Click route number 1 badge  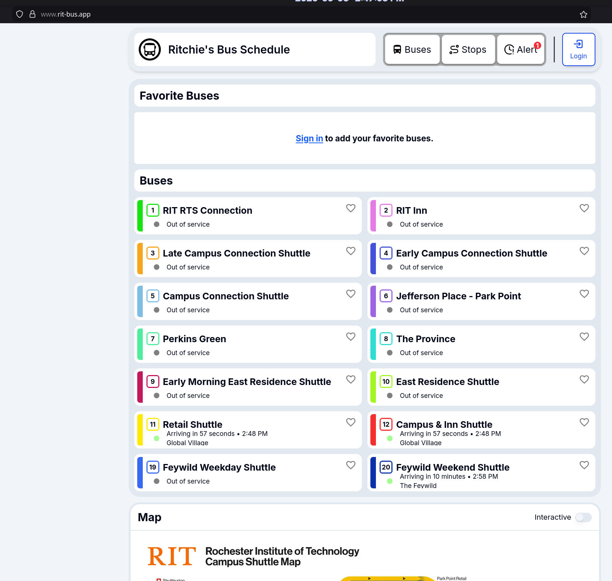click(x=153, y=210)
